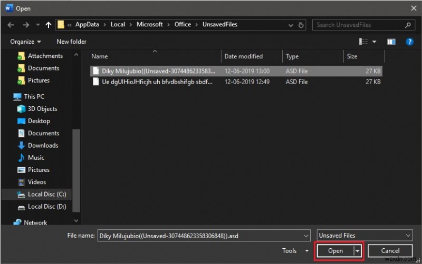Select AppData in the address path
422x264 pixels.
click(x=87, y=24)
